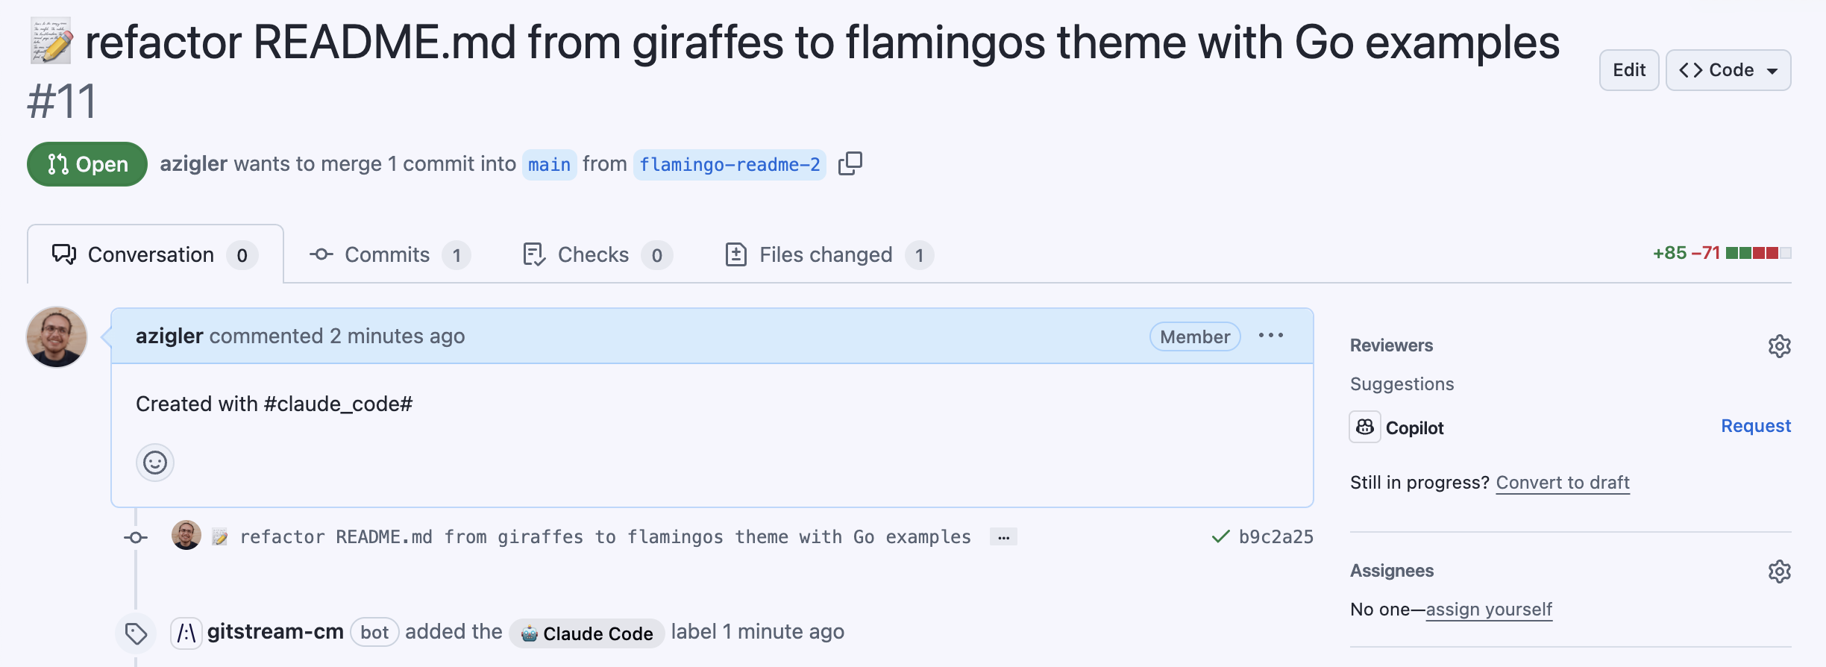The image size is (1826, 667).
Task: Open the Reviewers settings gear
Action: tap(1779, 346)
